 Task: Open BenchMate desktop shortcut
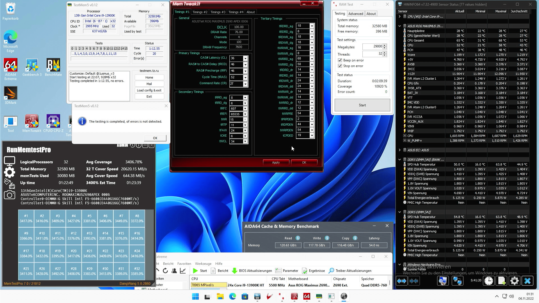point(53,68)
